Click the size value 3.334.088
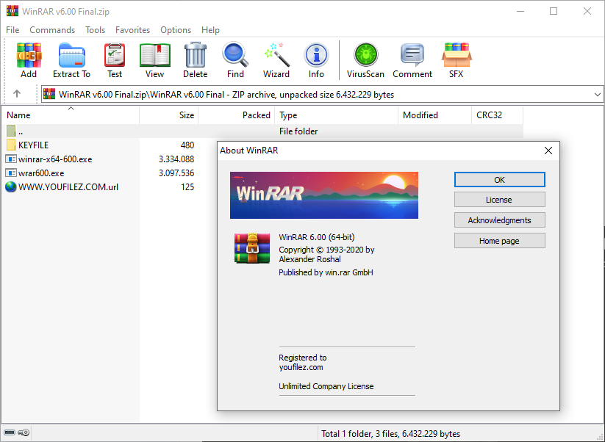 coord(176,159)
